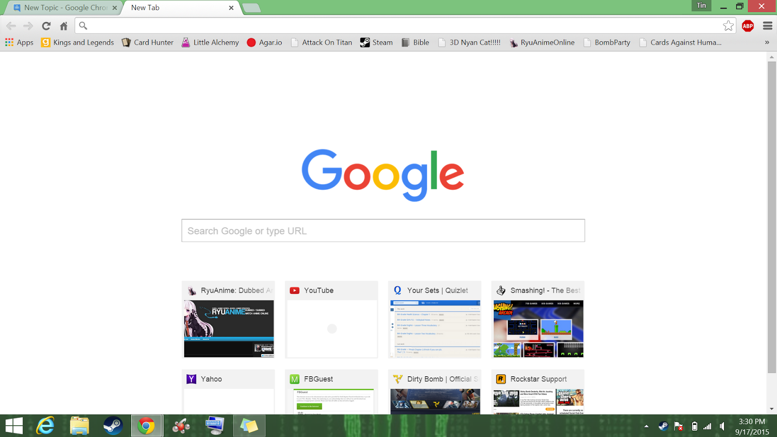Open the 3D Nyan Cat!!!!! bookmark
The width and height of the screenshot is (777, 437).
point(469,42)
